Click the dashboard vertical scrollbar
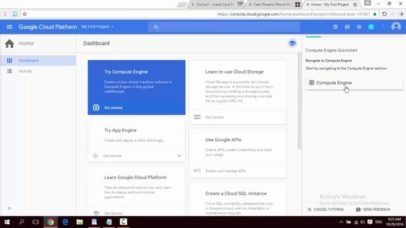The width and height of the screenshot is (406, 228). click(x=299, y=101)
